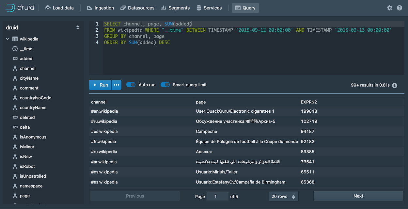Click the table icon beside wikipedia
The image size is (408, 209).
click(15, 39)
